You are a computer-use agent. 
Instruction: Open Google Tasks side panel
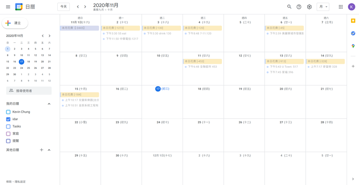[353, 33]
